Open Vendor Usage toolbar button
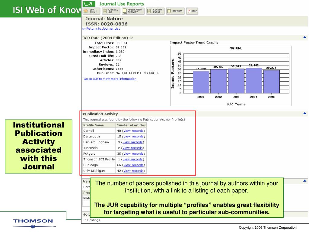The height and width of the screenshot is (232, 309). click(x=155, y=11)
